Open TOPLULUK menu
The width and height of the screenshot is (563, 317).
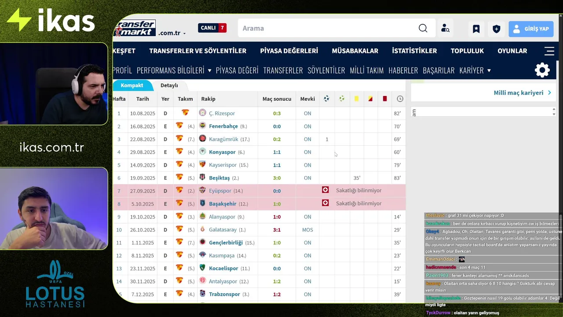click(467, 51)
